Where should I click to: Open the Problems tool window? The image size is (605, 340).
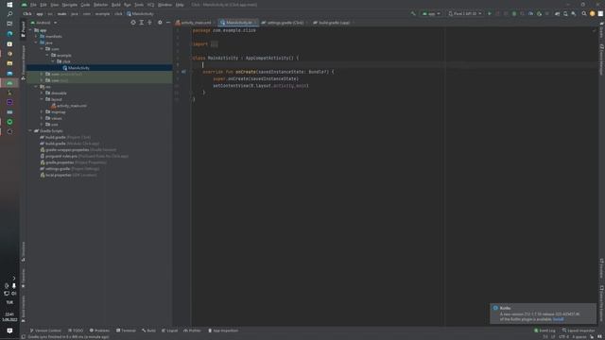(99, 331)
